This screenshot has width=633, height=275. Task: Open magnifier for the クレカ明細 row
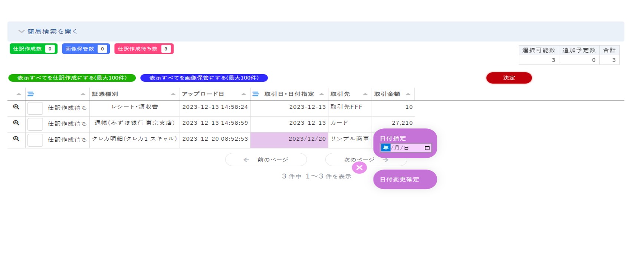pyautogui.click(x=16, y=139)
